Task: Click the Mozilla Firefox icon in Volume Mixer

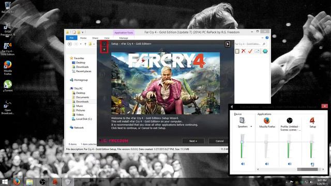Action: pos(267,120)
